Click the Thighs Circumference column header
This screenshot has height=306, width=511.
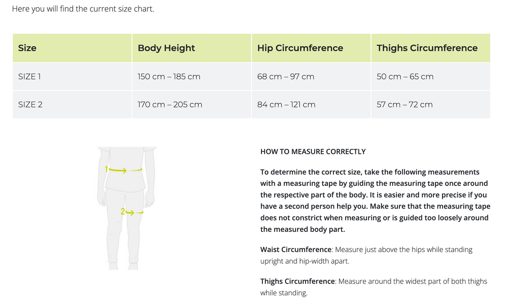click(x=427, y=48)
